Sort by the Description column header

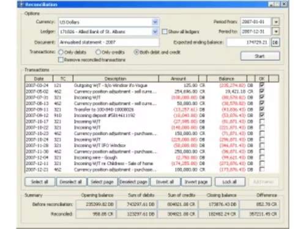[116, 79]
